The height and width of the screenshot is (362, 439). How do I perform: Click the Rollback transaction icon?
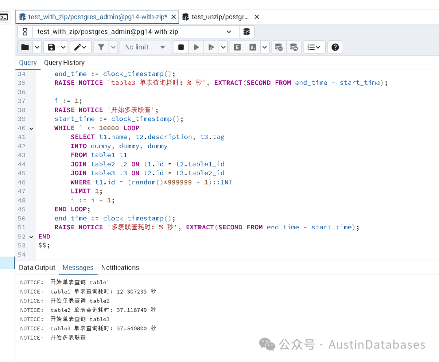tap(294, 47)
